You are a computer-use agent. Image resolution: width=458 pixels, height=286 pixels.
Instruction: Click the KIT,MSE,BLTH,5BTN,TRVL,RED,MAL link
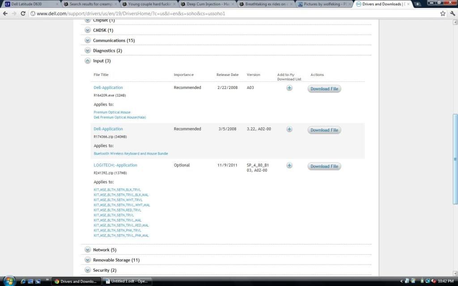coord(121,225)
